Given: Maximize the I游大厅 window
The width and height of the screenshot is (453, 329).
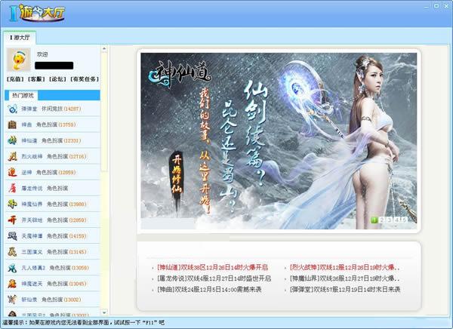Looking at the screenshot, I should [x=436, y=6].
